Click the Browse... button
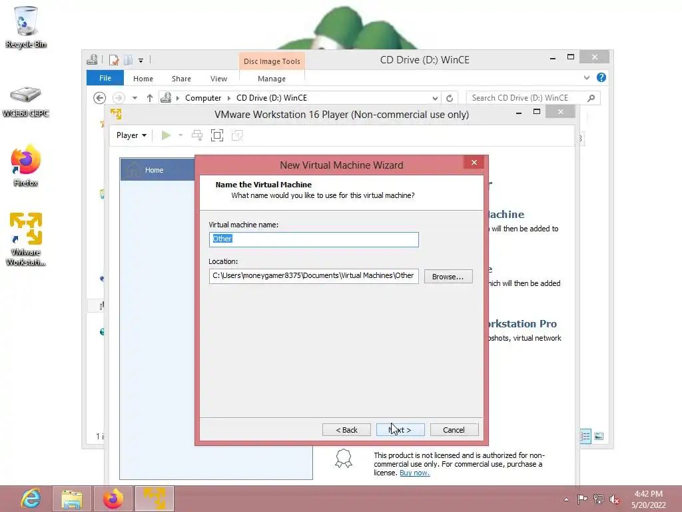This screenshot has width=682, height=512. pos(448,277)
